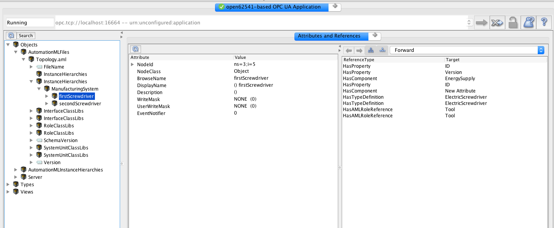Click the Search magnifier icon in Objects panel
Image resolution: width=554 pixels, height=228 pixels.
[x=11, y=35]
